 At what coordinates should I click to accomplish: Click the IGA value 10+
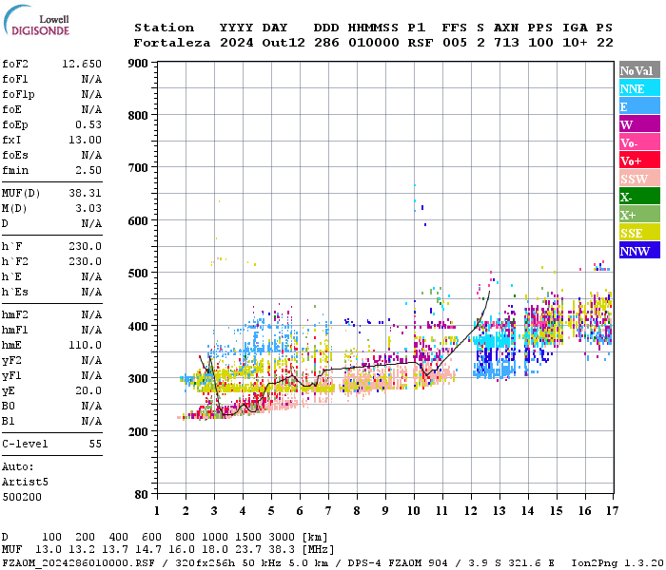(575, 43)
